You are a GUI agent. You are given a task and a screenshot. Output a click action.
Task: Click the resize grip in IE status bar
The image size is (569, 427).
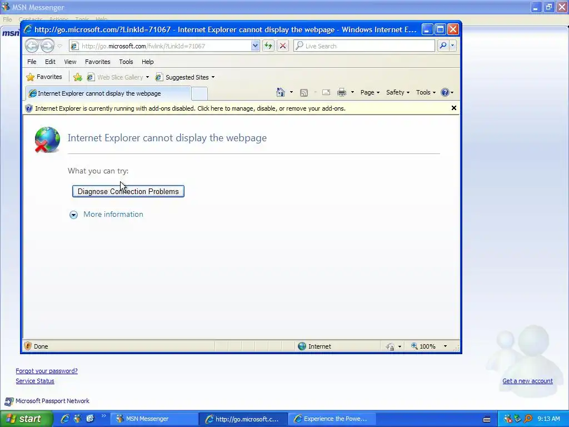point(457,348)
